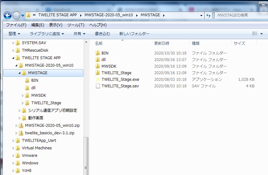Click the folder icon in the address bar
The width and height of the screenshot is (268, 175).
[29, 15]
